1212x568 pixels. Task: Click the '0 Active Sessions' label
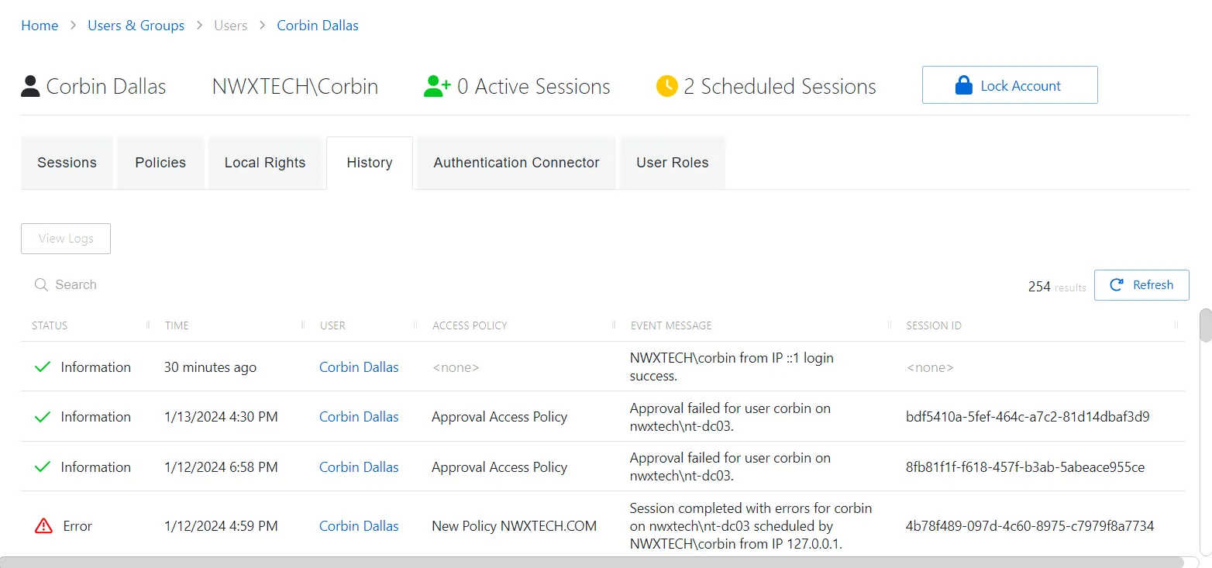534,86
